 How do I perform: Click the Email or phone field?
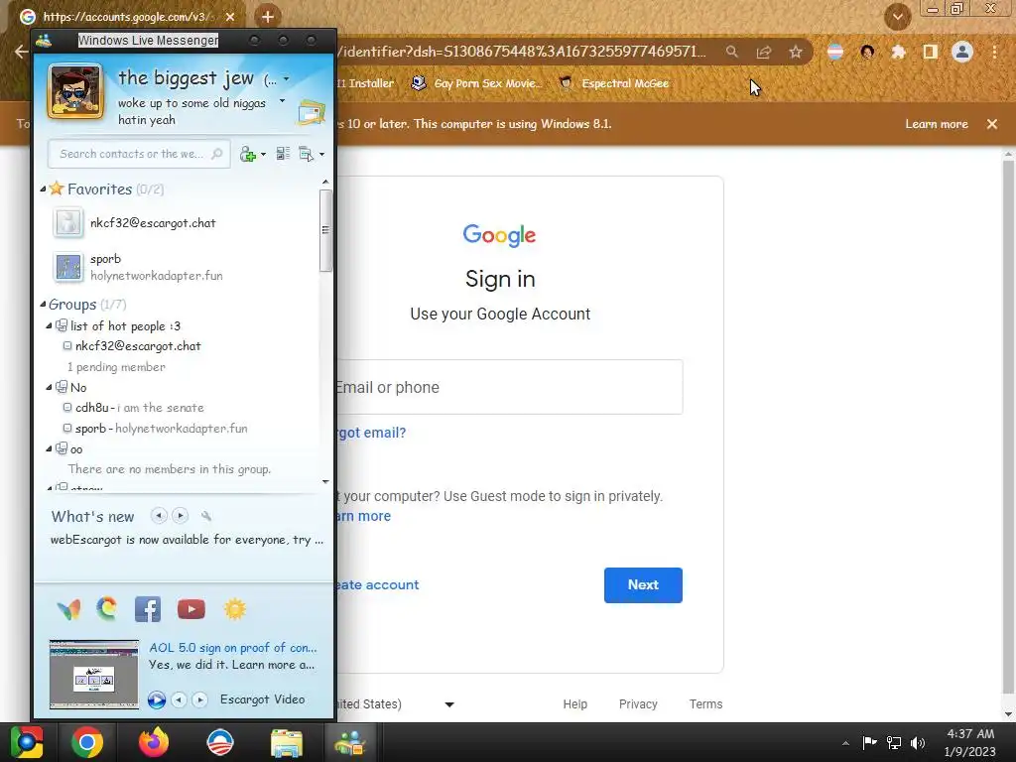click(509, 387)
